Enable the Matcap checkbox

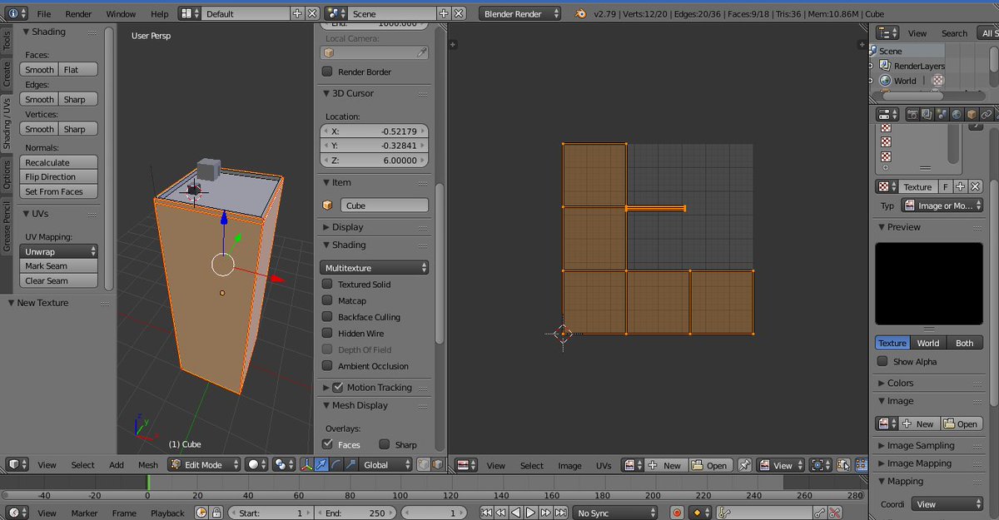click(x=327, y=300)
